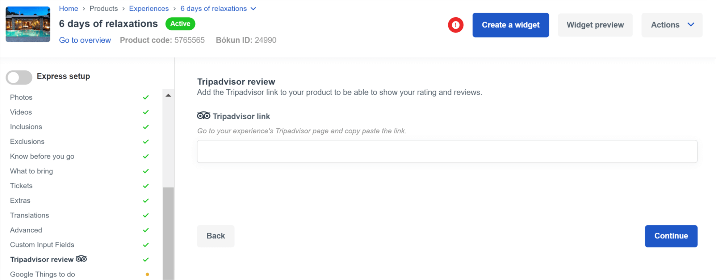Click the red alert warning icon
Screen dimensions: 716x280
tap(455, 25)
